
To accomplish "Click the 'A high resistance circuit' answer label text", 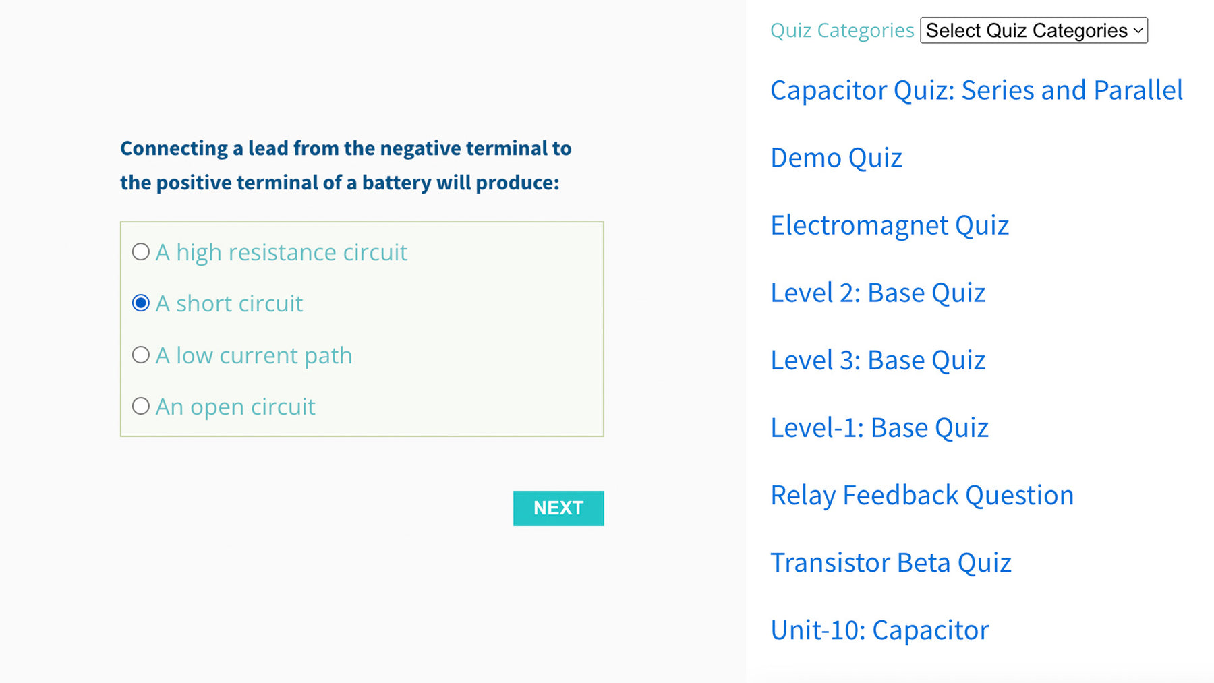I will pyautogui.click(x=281, y=252).
